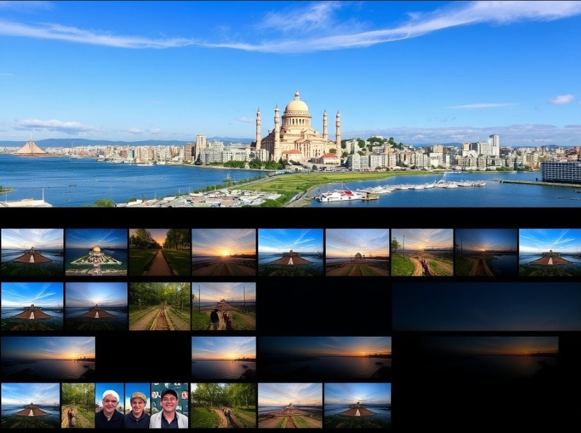Select the railway track through trees thumbnail
The height and width of the screenshot is (433, 581).
[x=159, y=306]
